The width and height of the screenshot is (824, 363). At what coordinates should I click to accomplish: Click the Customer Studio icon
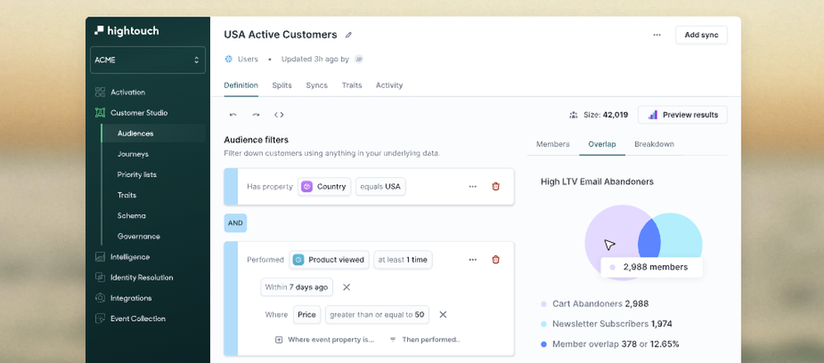100,113
